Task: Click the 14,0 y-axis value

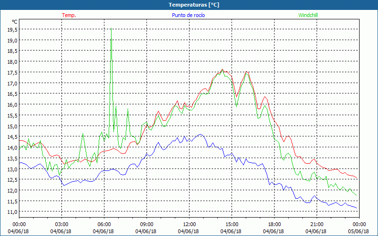Action: pyautogui.click(x=13, y=147)
